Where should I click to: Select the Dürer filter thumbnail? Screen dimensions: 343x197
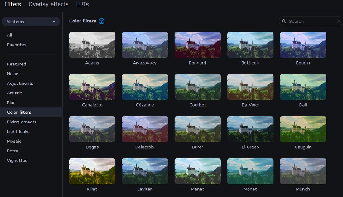click(x=197, y=129)
